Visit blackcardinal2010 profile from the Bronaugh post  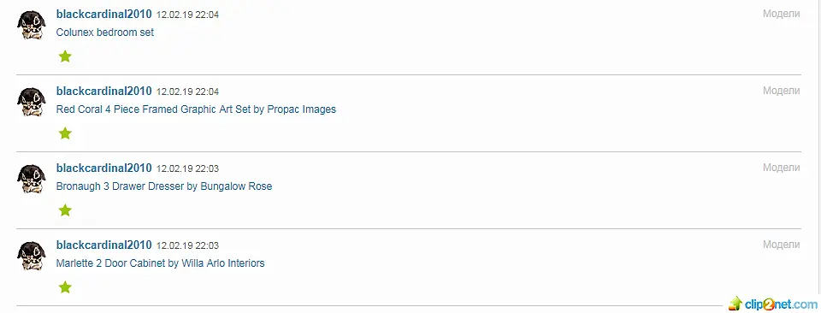[103, 168]
